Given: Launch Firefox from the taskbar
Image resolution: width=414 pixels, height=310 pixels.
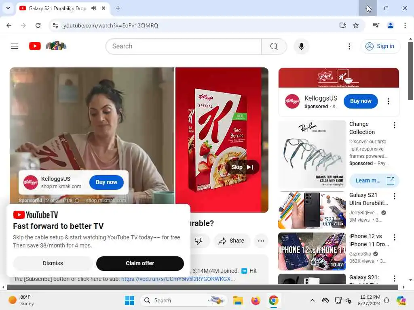Looking at the screenshot, I should (x=256, y=300).
